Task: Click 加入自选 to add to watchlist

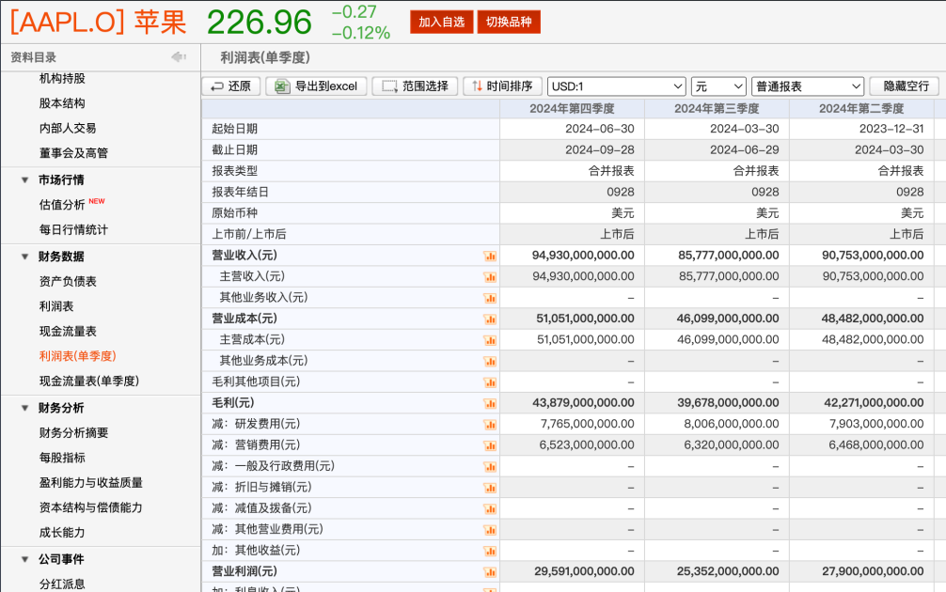Action: [442, 22]
